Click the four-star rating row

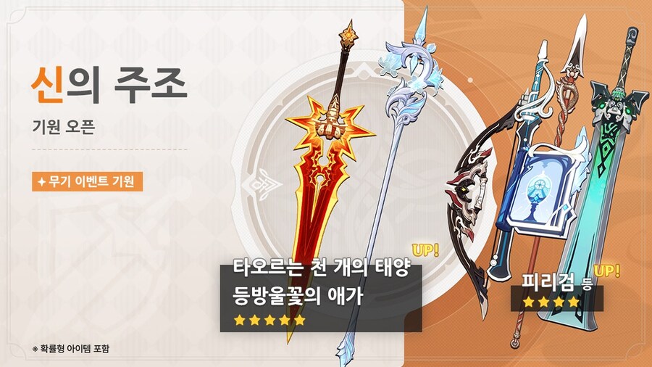pos(552,302)
